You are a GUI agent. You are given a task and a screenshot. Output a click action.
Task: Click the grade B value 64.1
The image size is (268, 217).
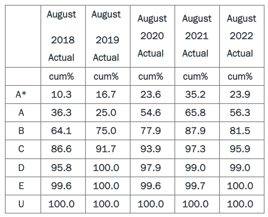[61, 131]
